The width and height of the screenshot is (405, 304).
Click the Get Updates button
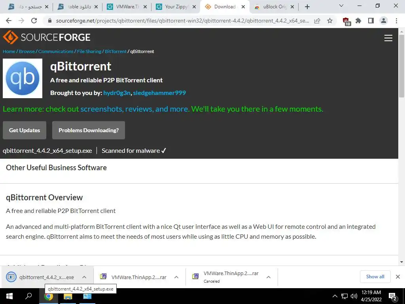25,130
